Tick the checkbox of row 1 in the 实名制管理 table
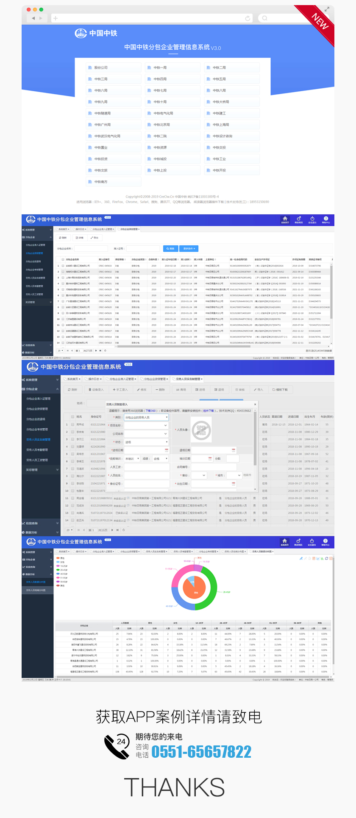Screen dimensions: 356x818 72,424
